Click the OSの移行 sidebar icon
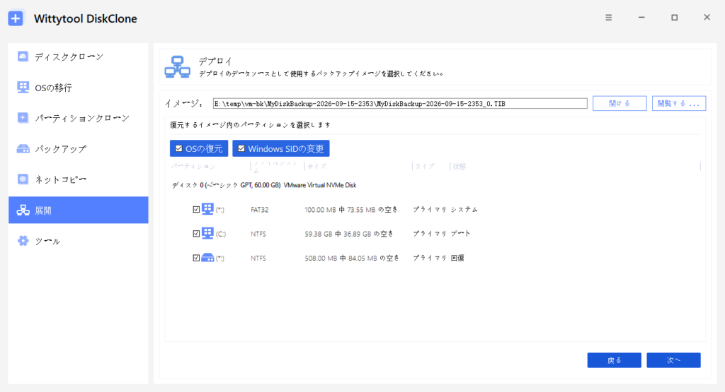The width and height of the screenshot is (725, 392). click(x=23, y=87)
